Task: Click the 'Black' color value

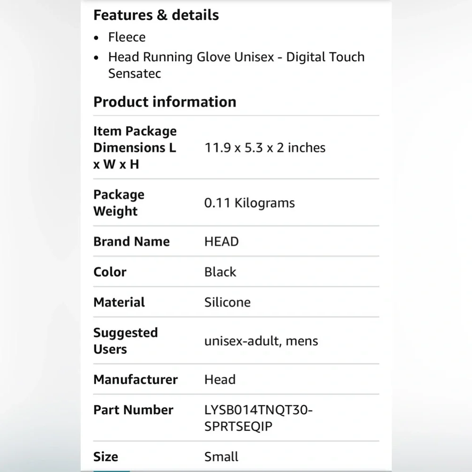Action: pos(220,272)
